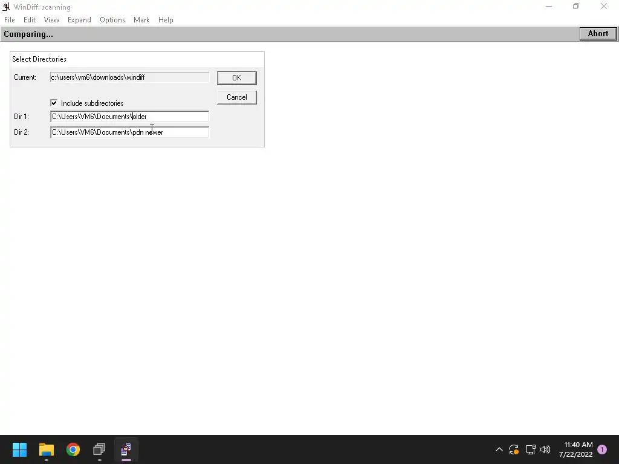Click the Abort button
Viewport: 619px width, 464px height.
click(598, 34)
